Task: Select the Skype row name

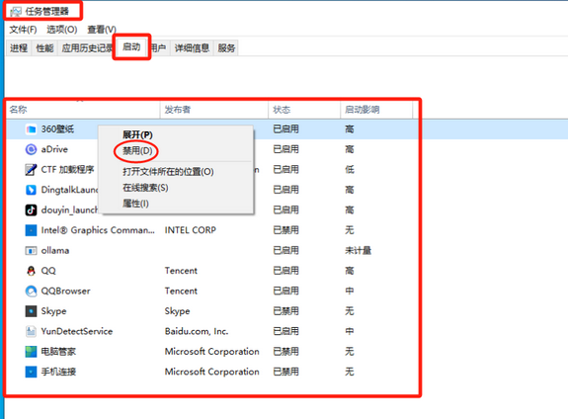Action: pos(53,311)
